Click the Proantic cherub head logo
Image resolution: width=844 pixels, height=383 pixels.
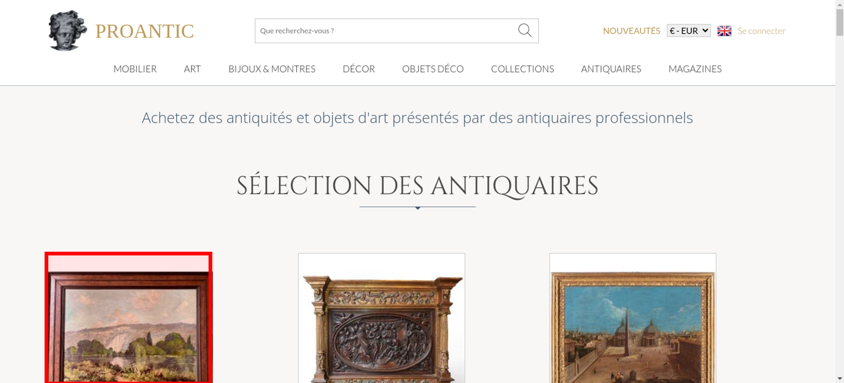[68, 31]
